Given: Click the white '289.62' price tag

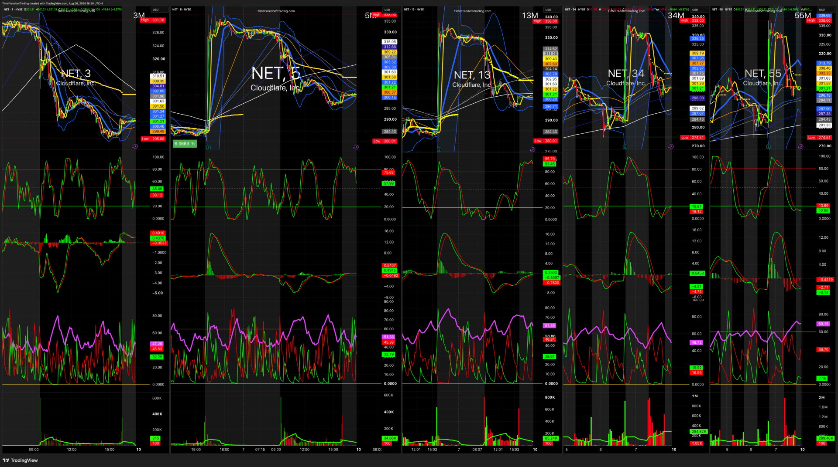Looking at the screenshot, I should click(x=697, y=108).
